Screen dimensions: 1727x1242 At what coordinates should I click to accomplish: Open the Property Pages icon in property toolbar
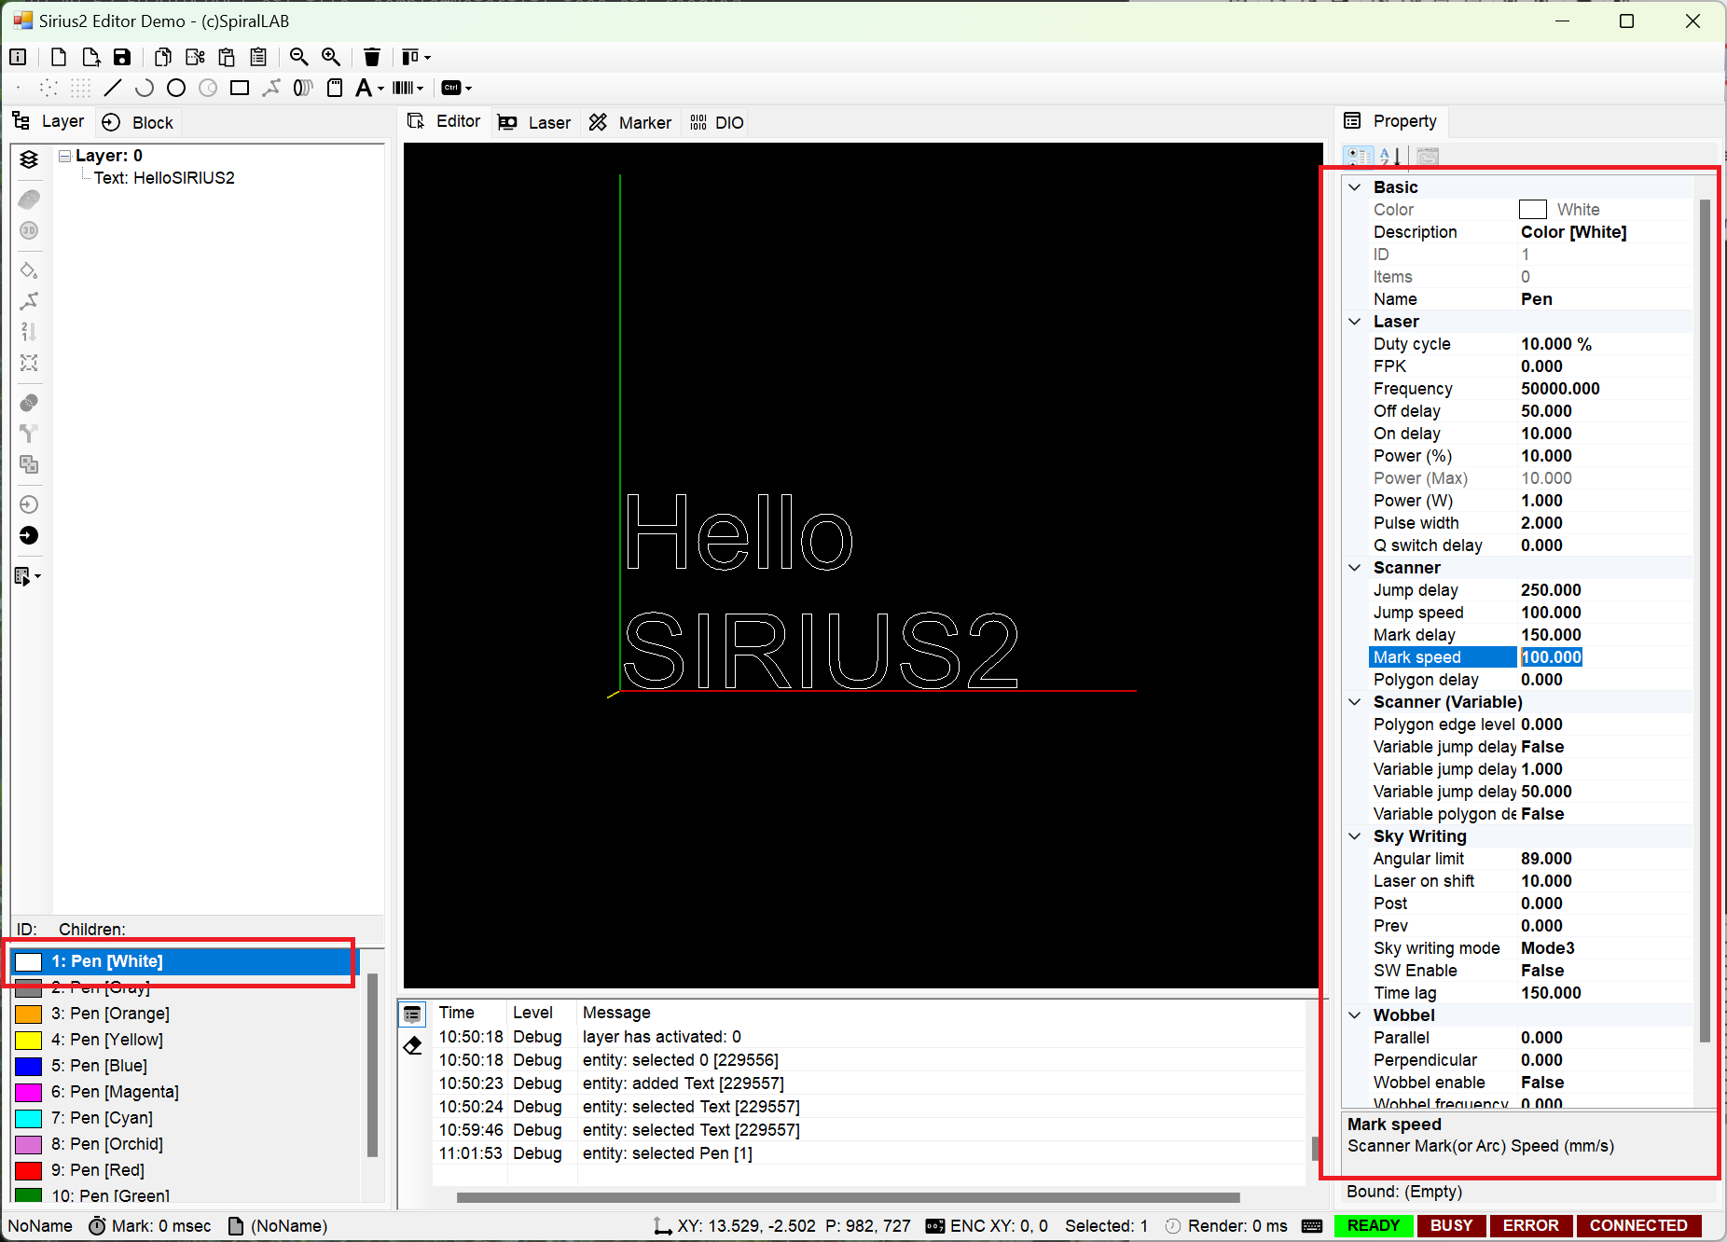[x=1428, y=156]
